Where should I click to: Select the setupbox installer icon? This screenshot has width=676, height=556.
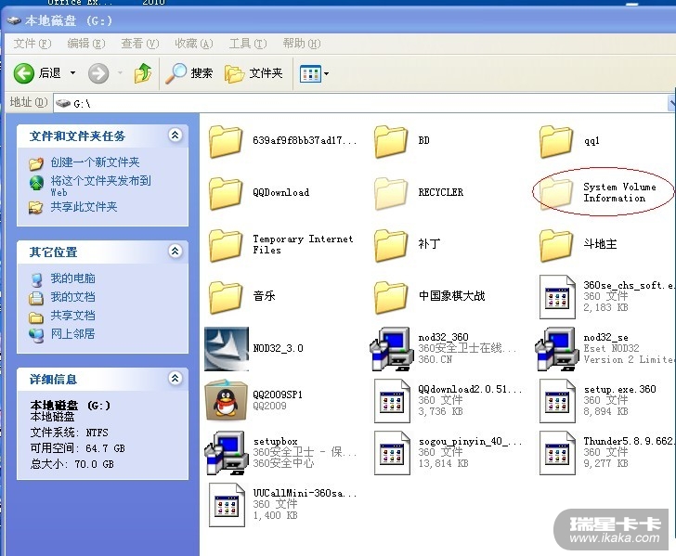[227, 453]
